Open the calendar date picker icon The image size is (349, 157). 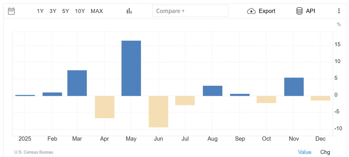click(11, 11)
